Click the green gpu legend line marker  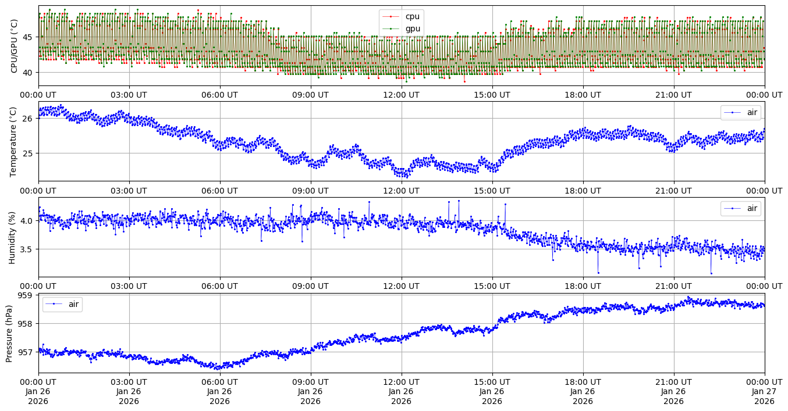(391, 28)
